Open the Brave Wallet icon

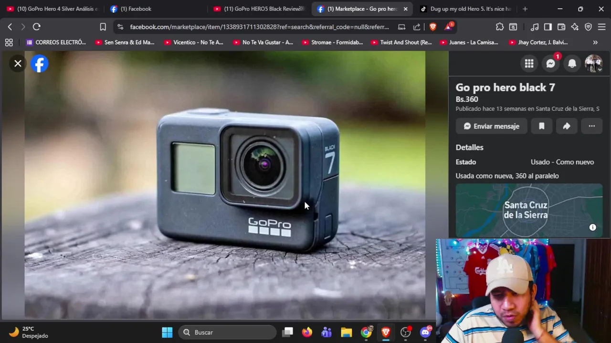point(561,27)
